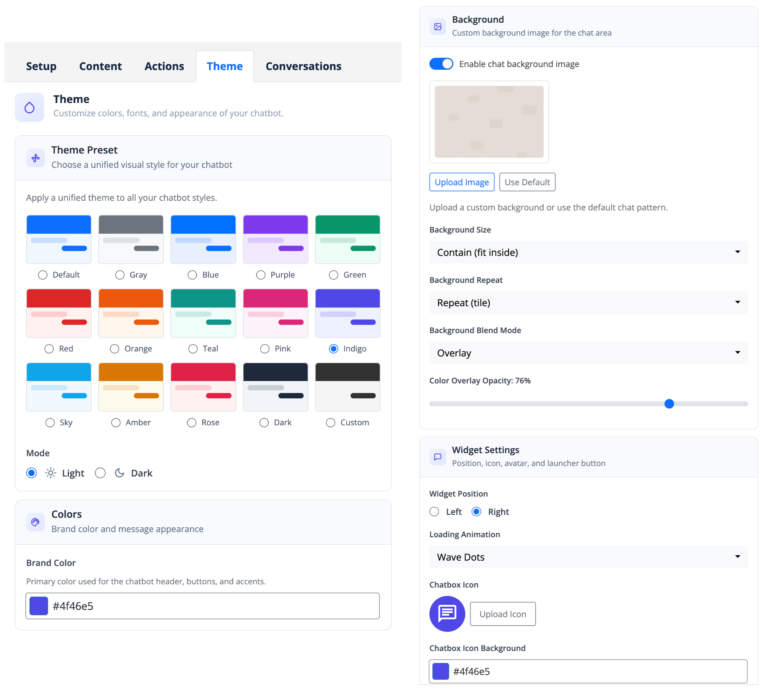This screenshot has width=766, height=692.
Task: Click the blue Chatbox Icon preview
Action: click(447, 613)
